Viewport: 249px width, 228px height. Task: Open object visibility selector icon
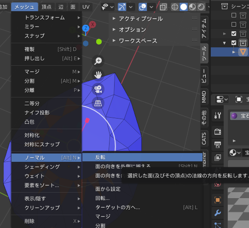105,7
